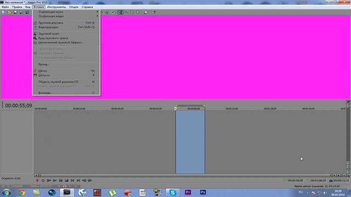Close the open Вставка menu
The image size is (351, 197).
(39, 7)
